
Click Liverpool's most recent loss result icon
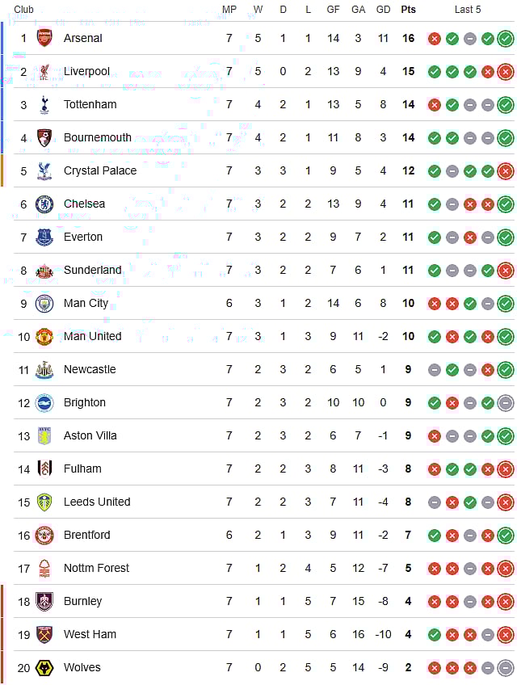click(506, 71)
